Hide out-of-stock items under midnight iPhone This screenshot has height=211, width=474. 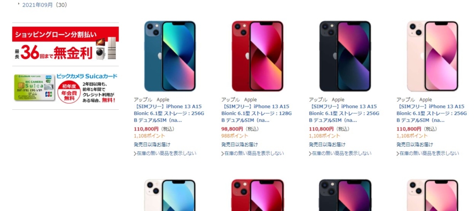point(340,154)
